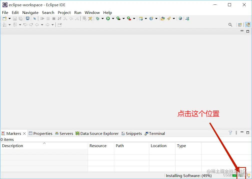Click the Next Annotation icon
Viewport: 252px width, 179px height.
(x=4, y=25)
